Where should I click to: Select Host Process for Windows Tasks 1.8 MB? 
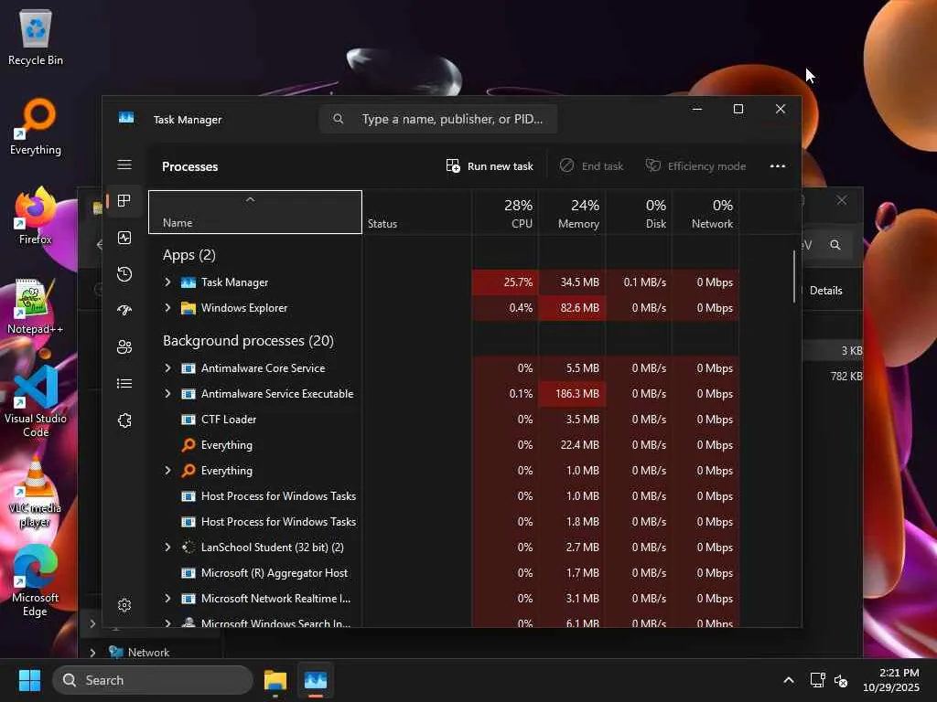(x=444, y=522)
